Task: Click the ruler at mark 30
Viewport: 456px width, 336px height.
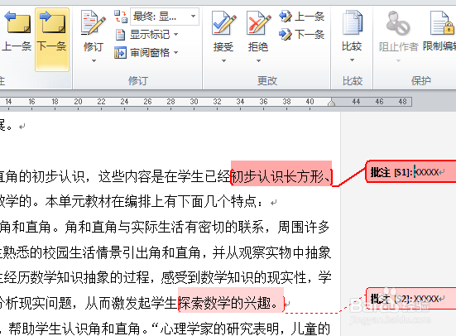Action: point(194,102)
